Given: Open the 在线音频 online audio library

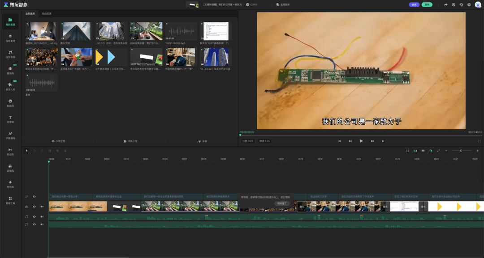Looking at the screenshot, I should [x=10, y=54].
